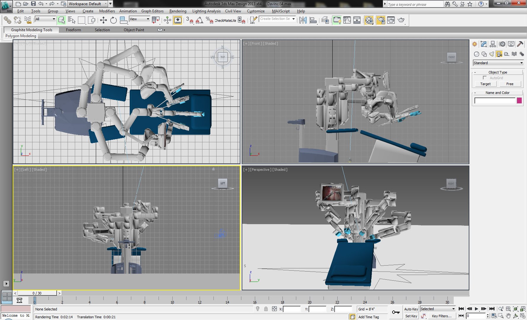Viewport: 527px width, 320px height.
Task: Click the Select and Link tool
Action: click(x=7, y=20)
